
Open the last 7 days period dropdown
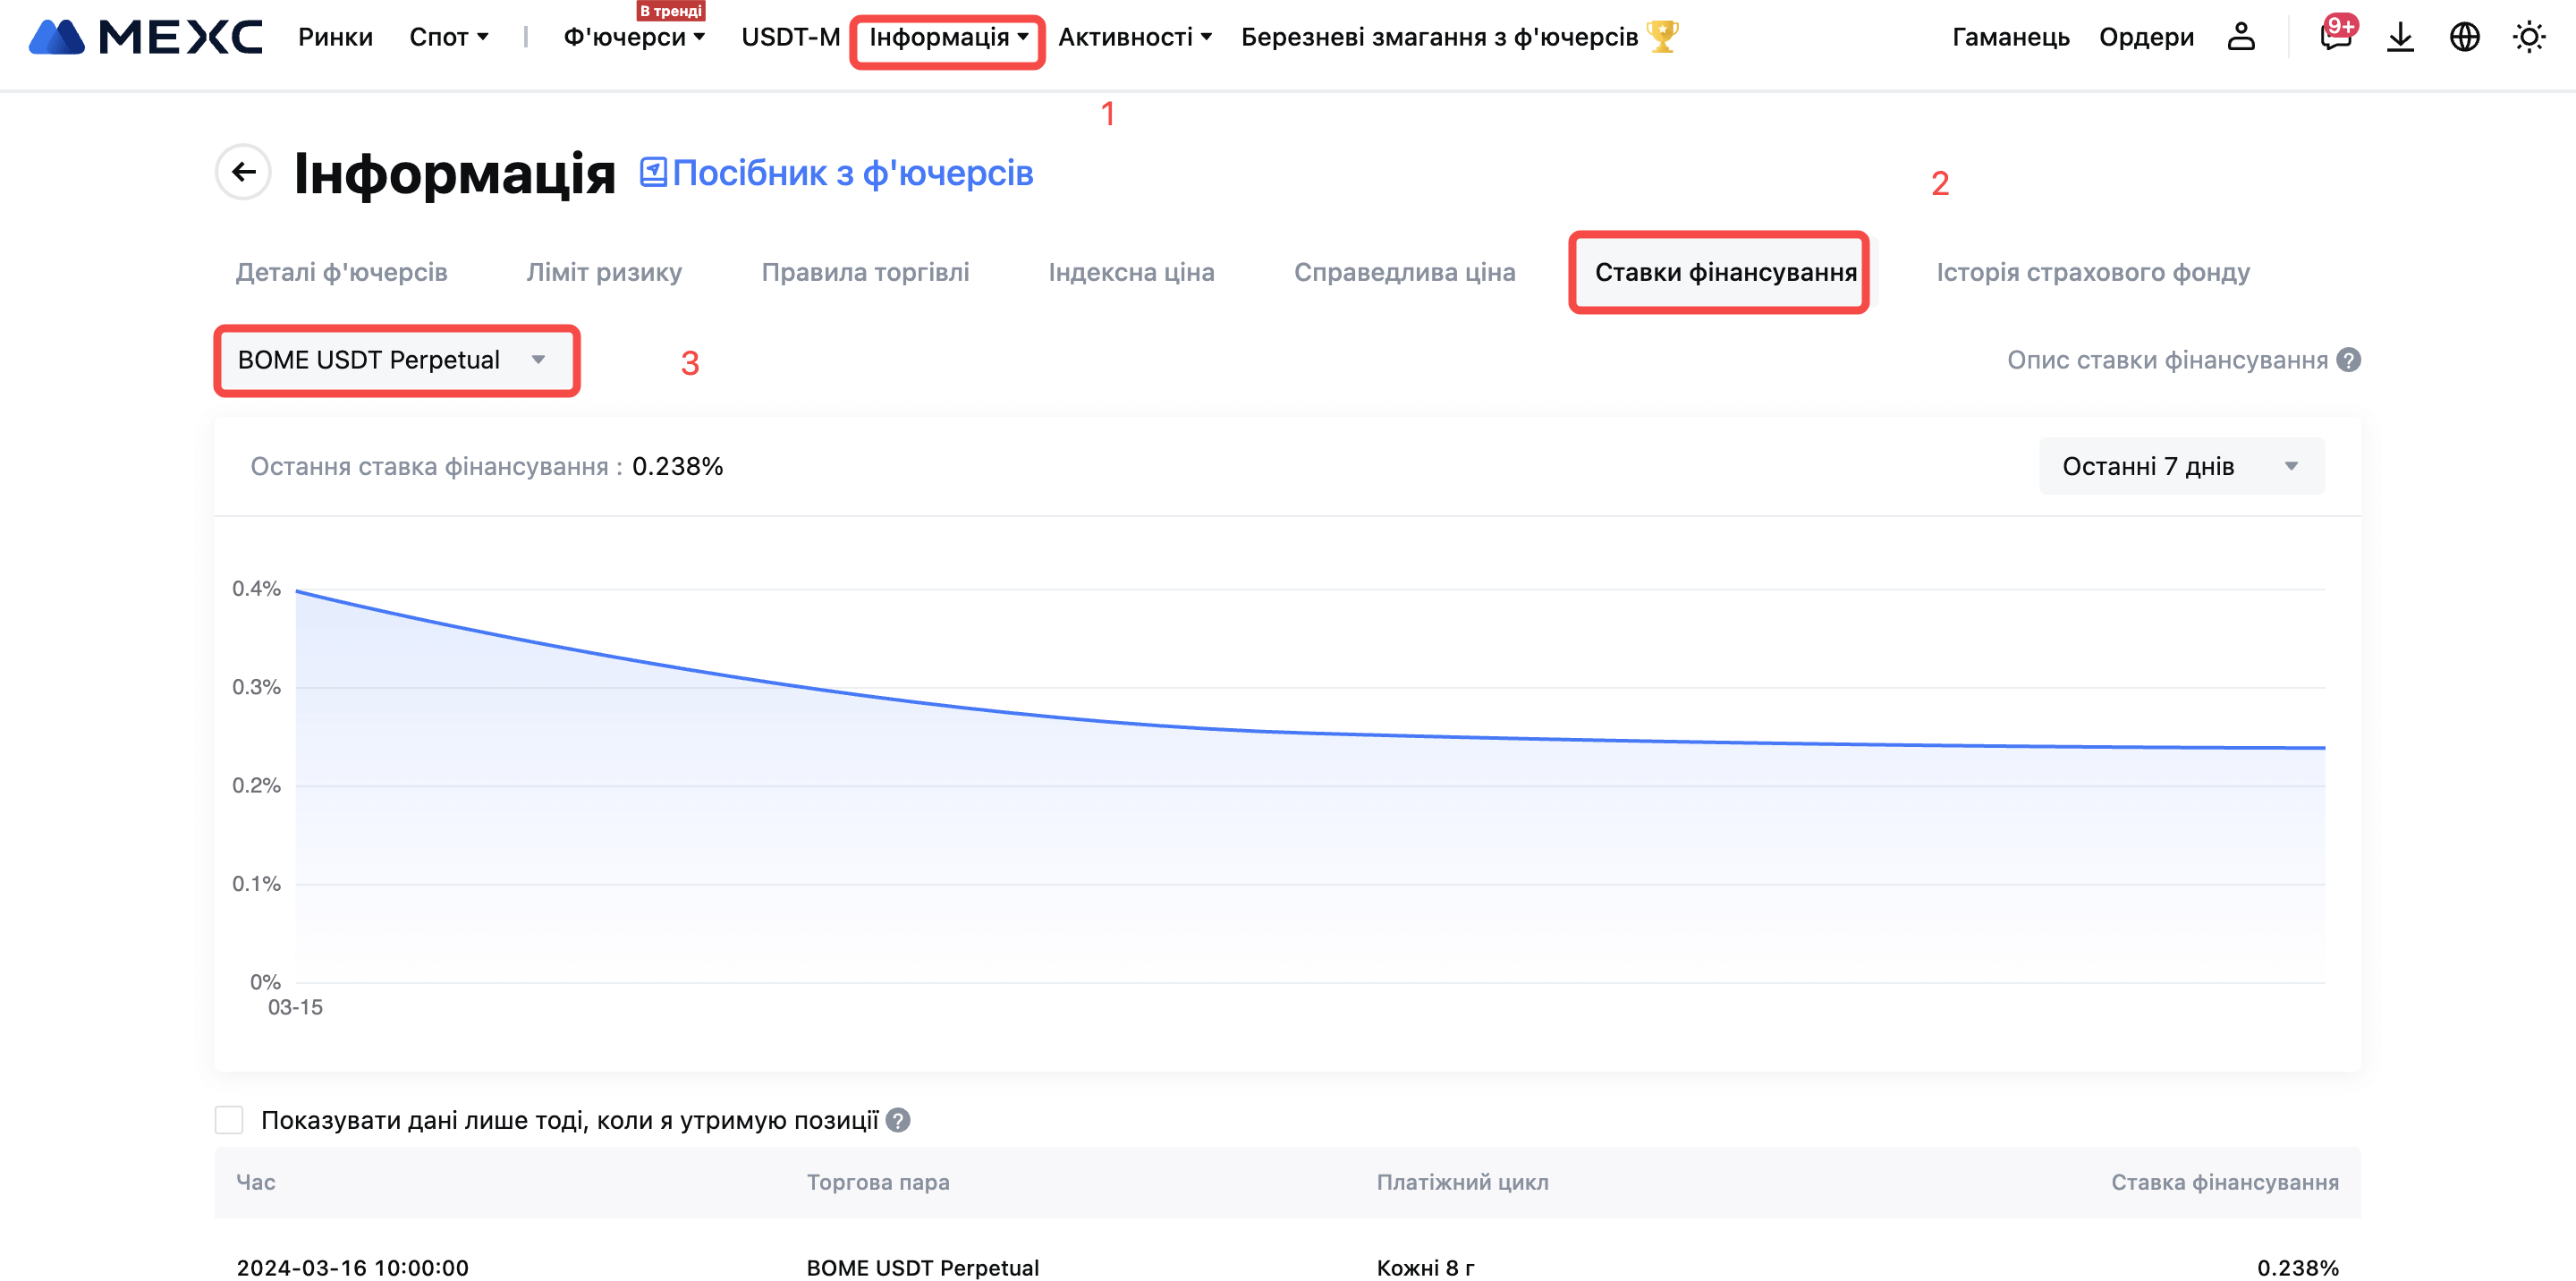2181,466
